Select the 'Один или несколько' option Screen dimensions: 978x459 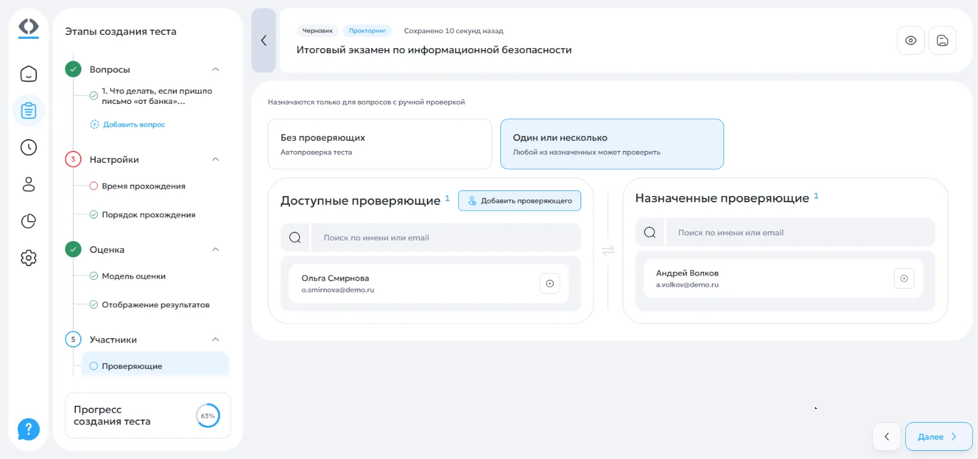pos(612,144)
